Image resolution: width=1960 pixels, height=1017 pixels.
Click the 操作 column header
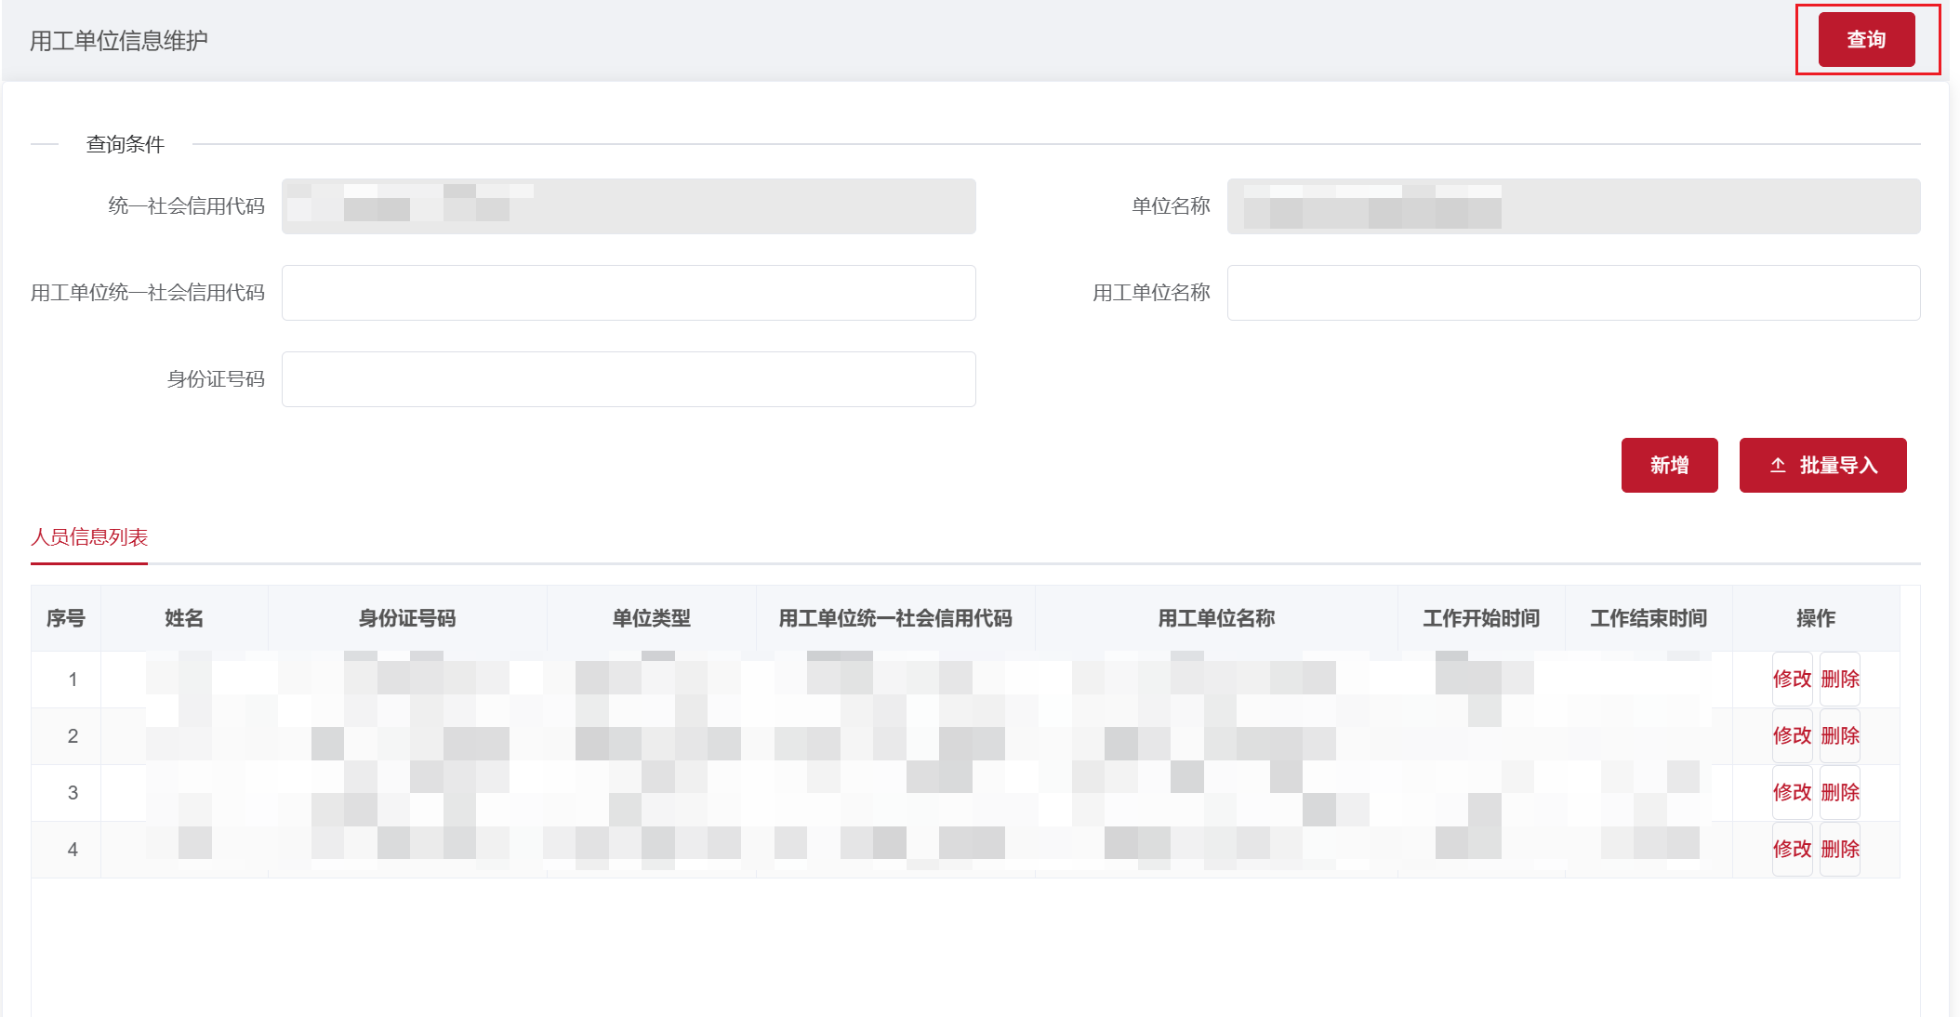coord(1816,618)
